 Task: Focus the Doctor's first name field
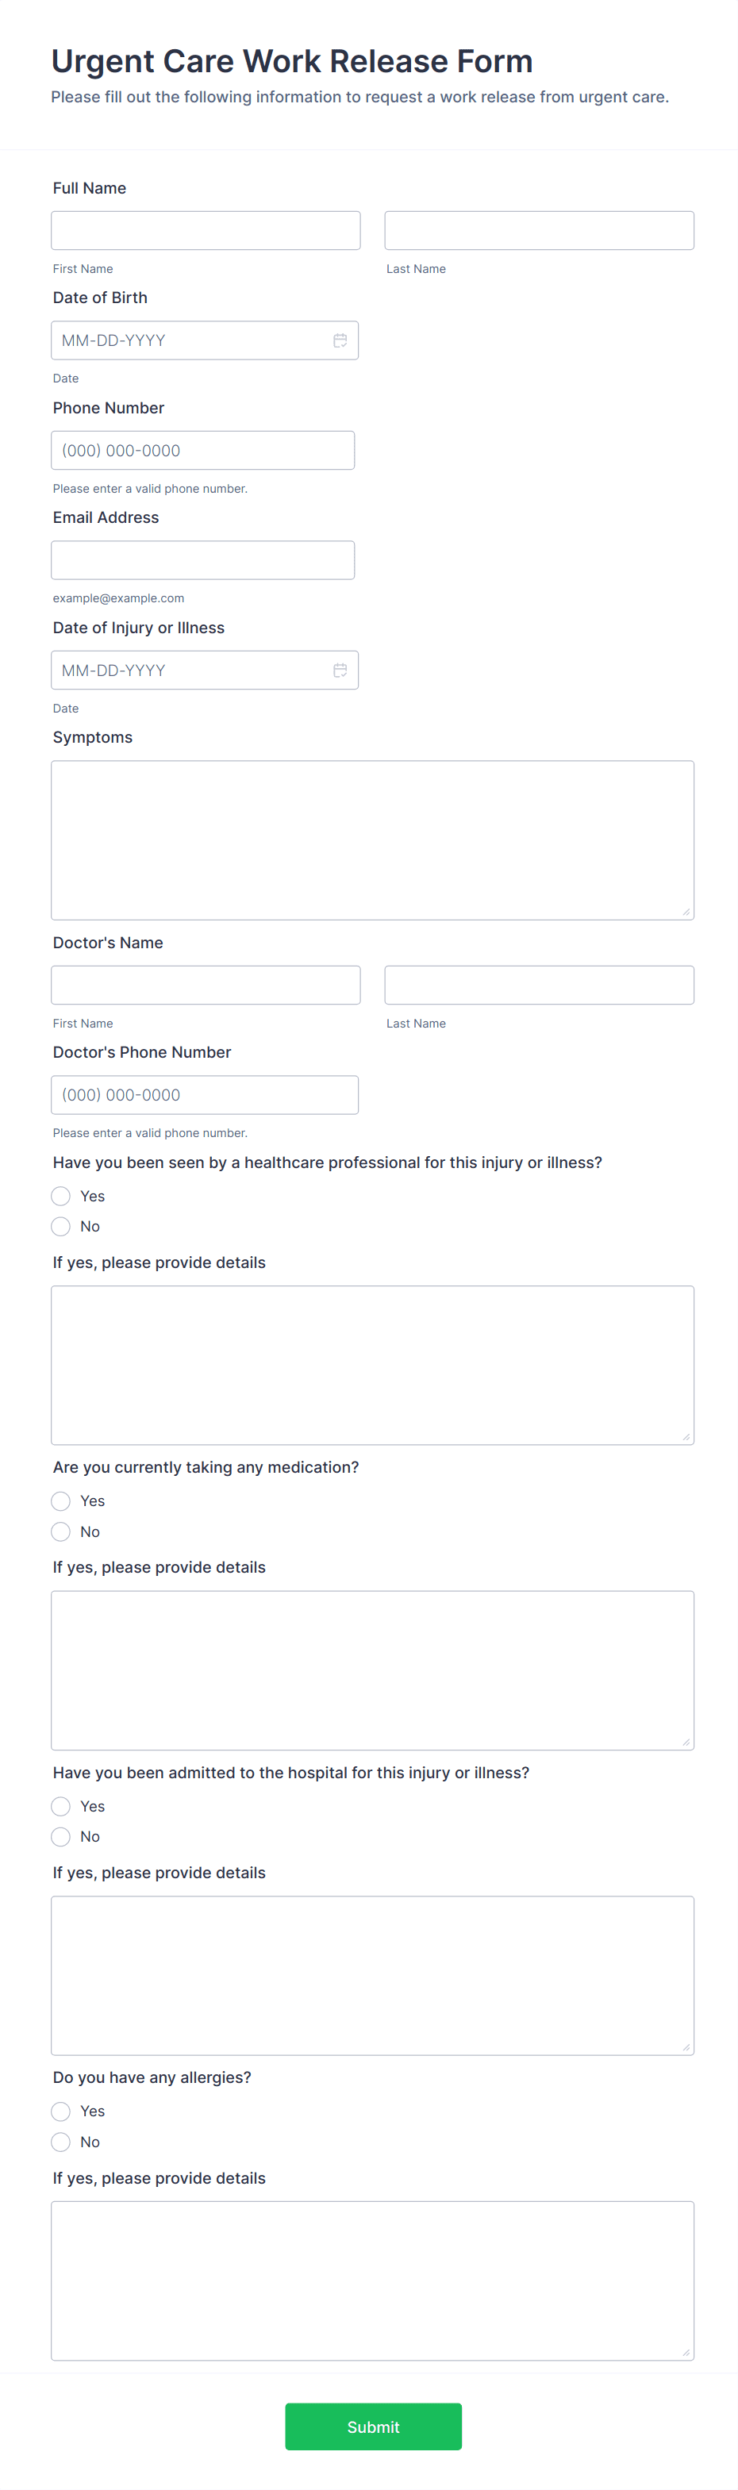[205, 985]
